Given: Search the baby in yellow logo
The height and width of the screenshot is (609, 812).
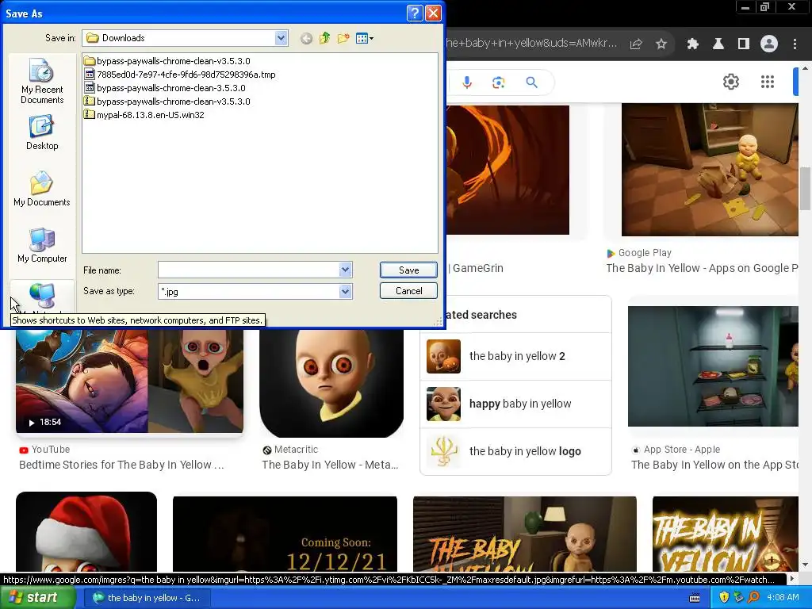Looking at the screenshot, I should (515, 451).
